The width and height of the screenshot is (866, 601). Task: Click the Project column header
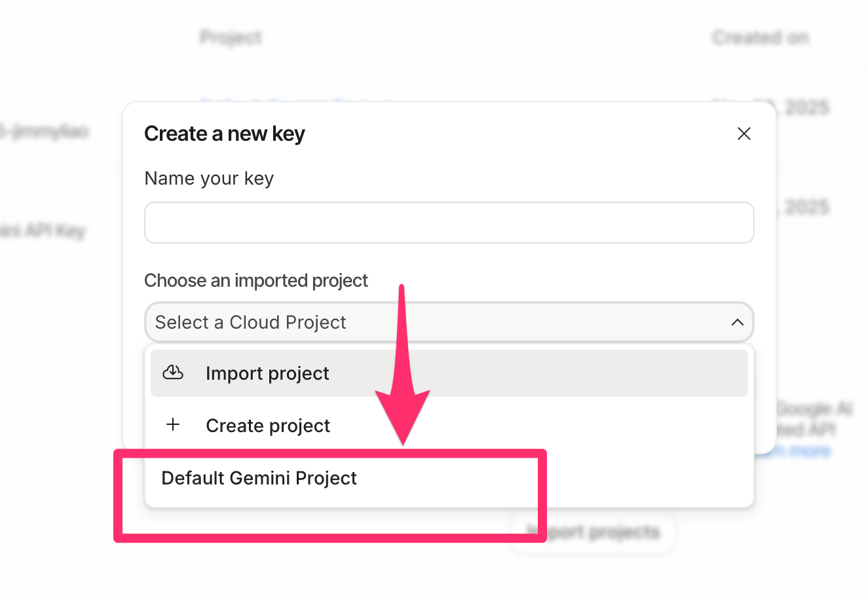click(231, 37)
